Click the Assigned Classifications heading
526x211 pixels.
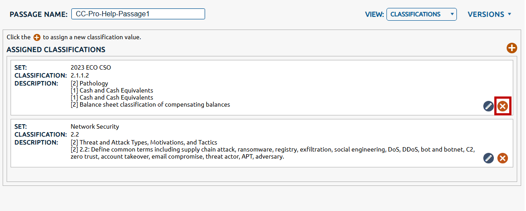(56, 50)
